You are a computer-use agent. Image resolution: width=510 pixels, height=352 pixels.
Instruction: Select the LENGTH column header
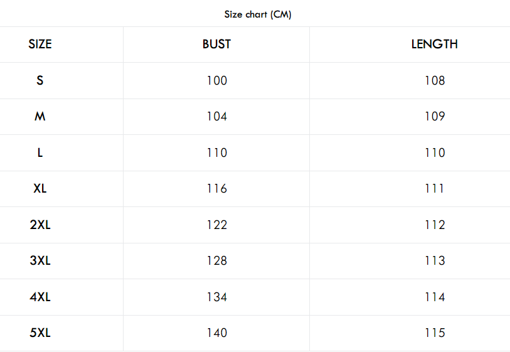pyautogui.click(x=435, y=45)
